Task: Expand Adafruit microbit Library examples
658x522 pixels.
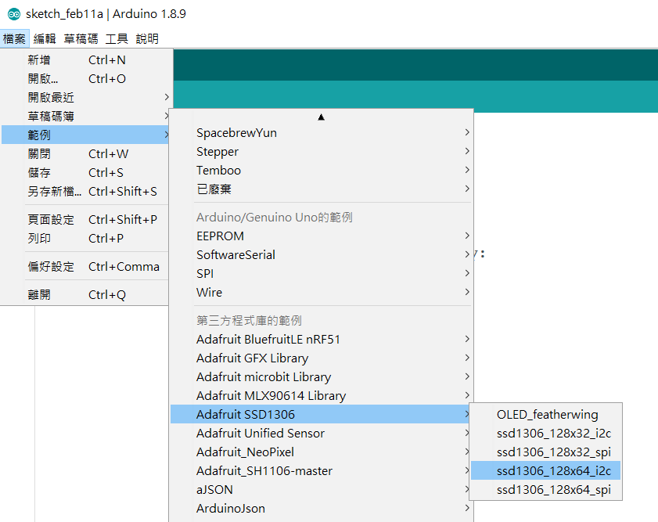Action: (x=322, y=376)
